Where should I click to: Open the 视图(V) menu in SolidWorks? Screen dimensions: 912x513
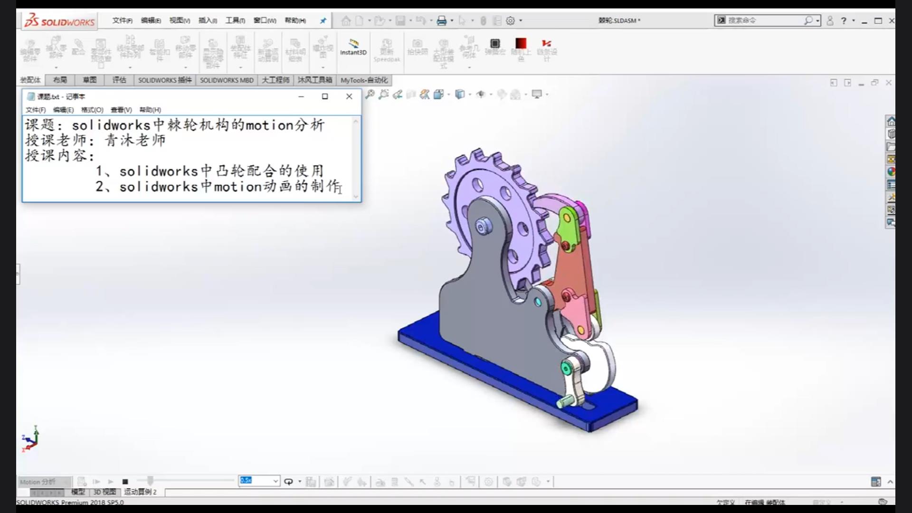click(180, 20)
